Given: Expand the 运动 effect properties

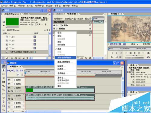Looking at the screenshot, I should click(57, 25).
